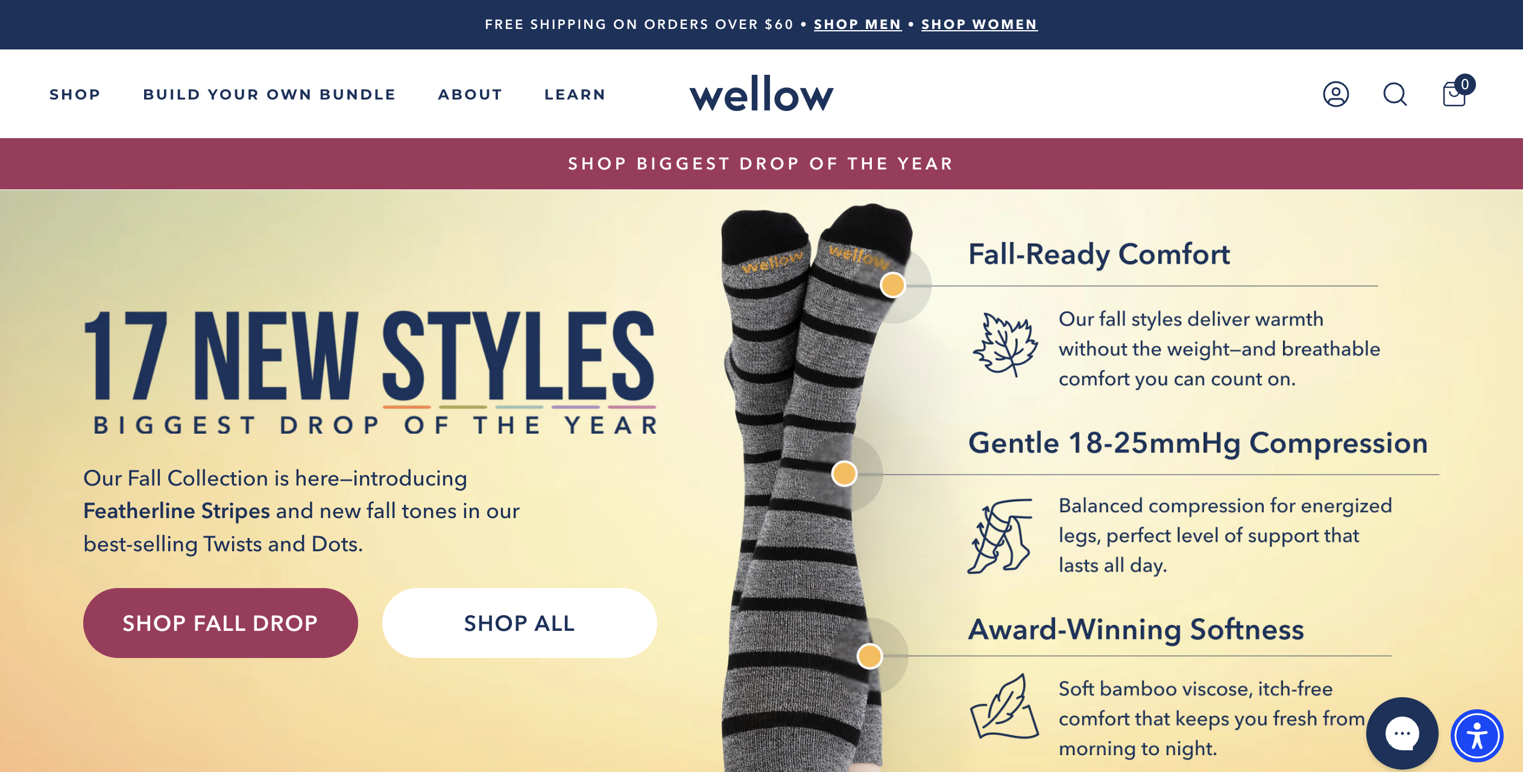Click the Shop All button
The height and width of the screenshot is (772, 1523).
[x=519, y=623]
